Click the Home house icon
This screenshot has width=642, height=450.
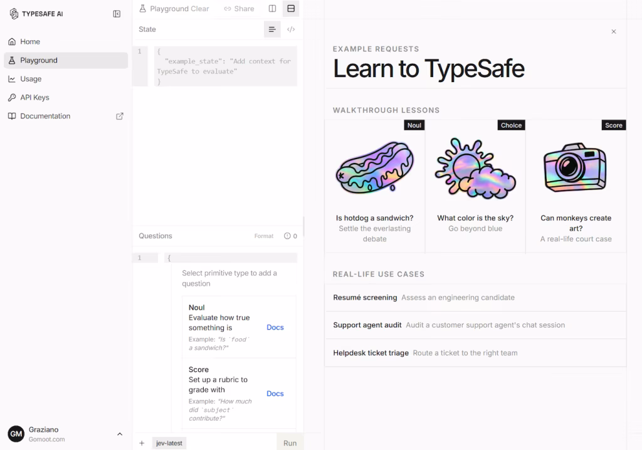12,41
